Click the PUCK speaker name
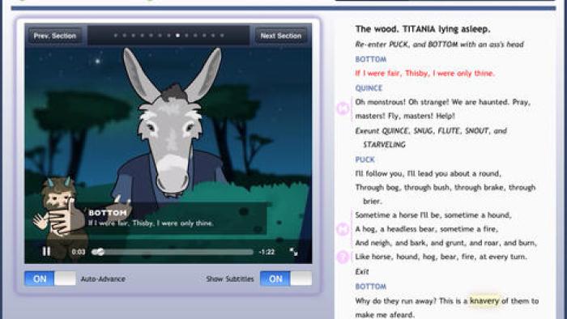 364,159
